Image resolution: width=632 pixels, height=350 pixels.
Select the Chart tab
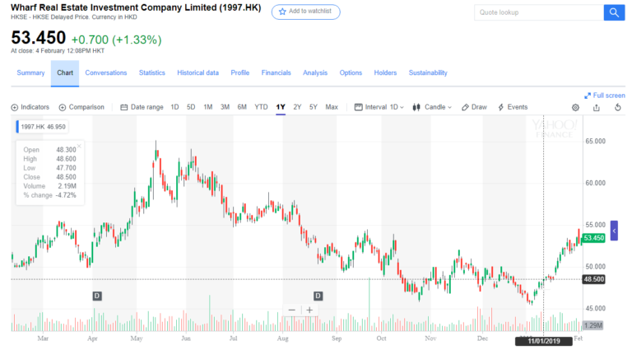[65, 72]
